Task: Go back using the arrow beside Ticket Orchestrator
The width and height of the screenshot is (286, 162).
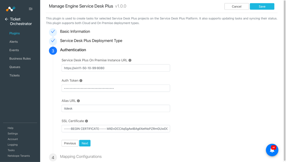Action: pos(7,19)
